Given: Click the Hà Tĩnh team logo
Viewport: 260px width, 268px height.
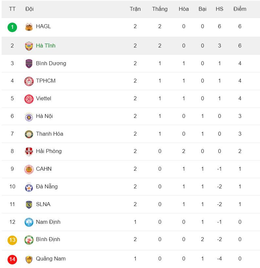Looking at the screenshot, I should tap(29, 46).
